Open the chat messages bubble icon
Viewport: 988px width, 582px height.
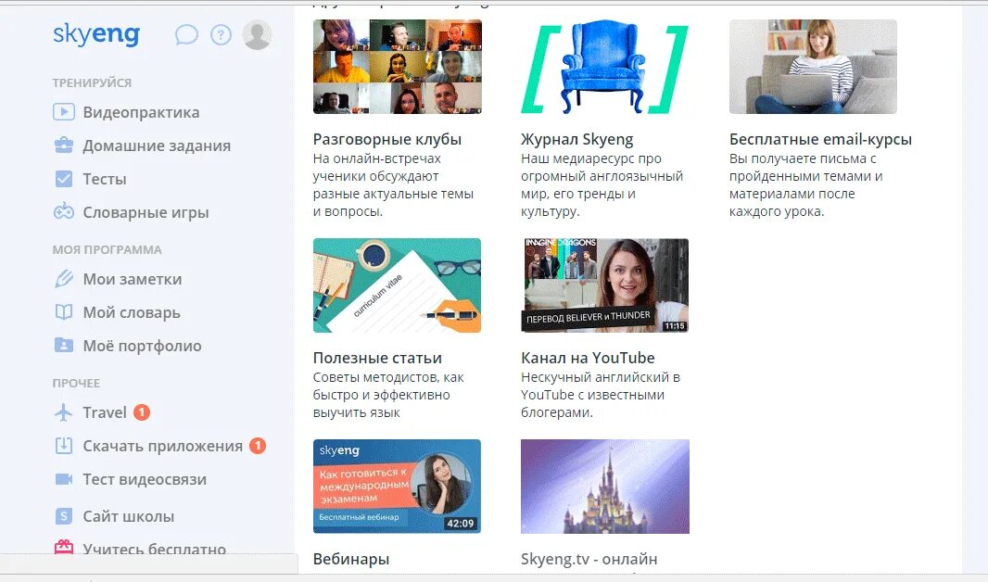(186, 33)
